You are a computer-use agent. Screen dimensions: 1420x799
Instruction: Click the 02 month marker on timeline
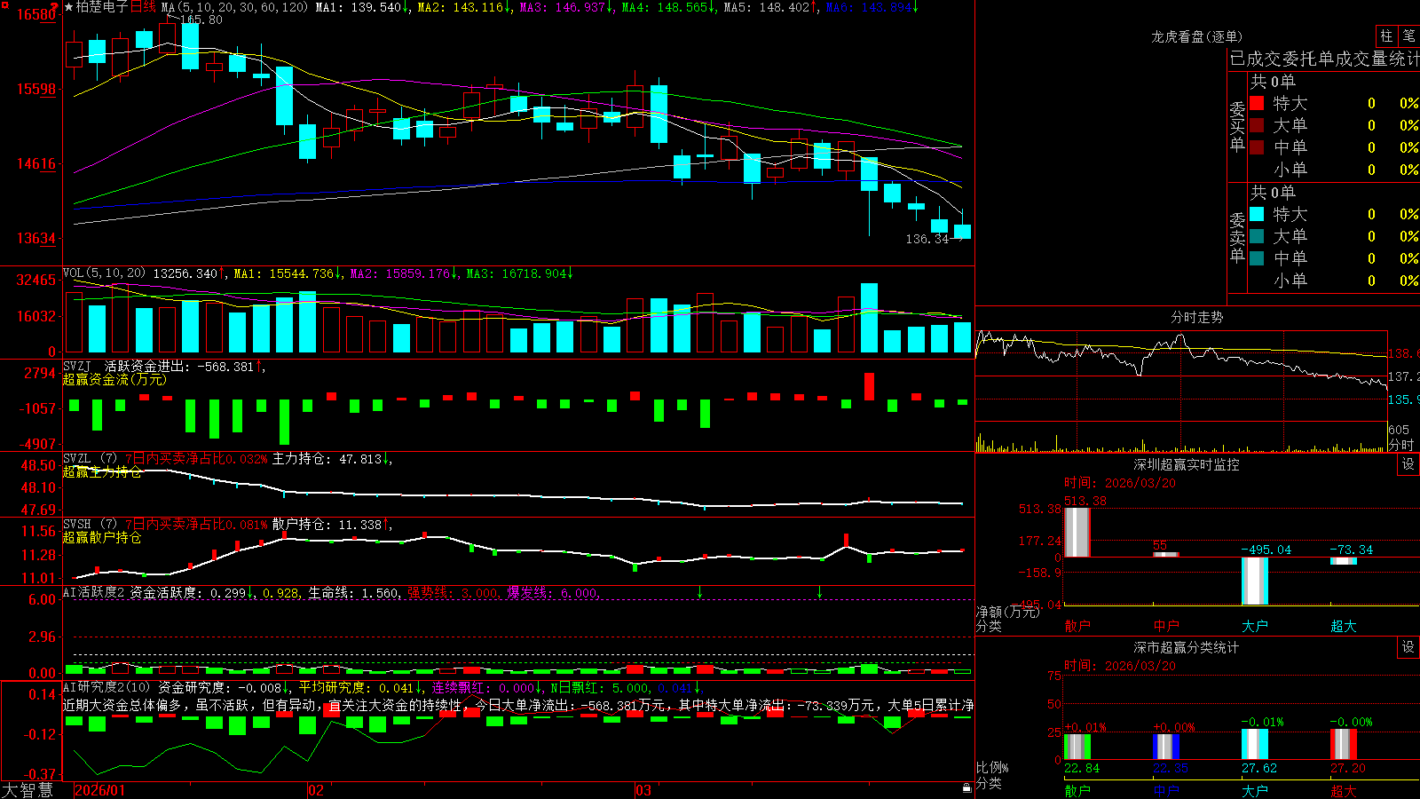(316, 790)
